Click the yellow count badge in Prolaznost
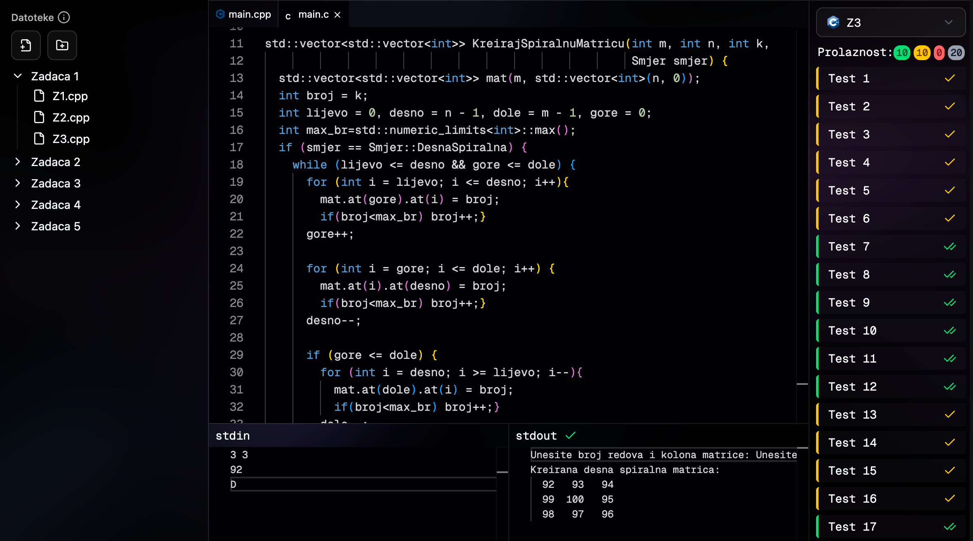Image resolution: width=973 pixels, height=541 pixels. (x=922, y=53)
